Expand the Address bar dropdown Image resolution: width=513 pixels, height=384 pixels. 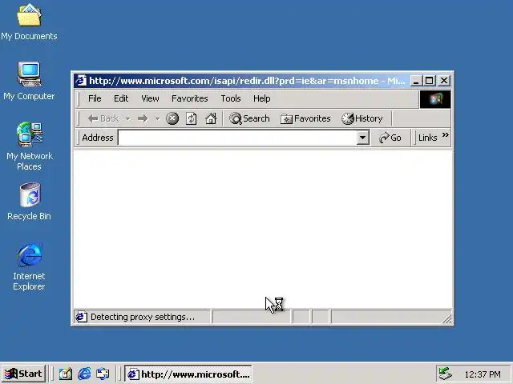[362, 138]
